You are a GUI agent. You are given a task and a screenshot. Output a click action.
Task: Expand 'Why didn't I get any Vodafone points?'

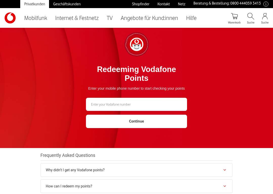(136, 170)
